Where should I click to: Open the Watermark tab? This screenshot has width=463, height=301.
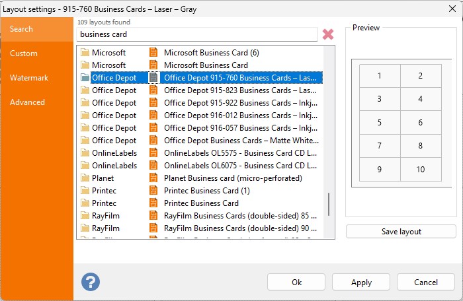pos(37,78)
